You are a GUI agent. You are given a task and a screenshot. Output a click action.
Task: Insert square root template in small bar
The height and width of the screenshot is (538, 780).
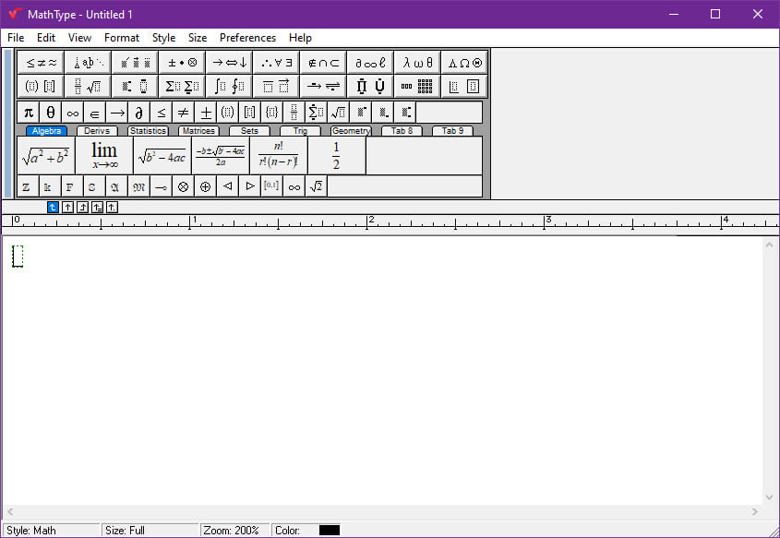coord(338,113)
